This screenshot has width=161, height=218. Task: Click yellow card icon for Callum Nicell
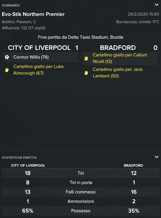(86, 59)
